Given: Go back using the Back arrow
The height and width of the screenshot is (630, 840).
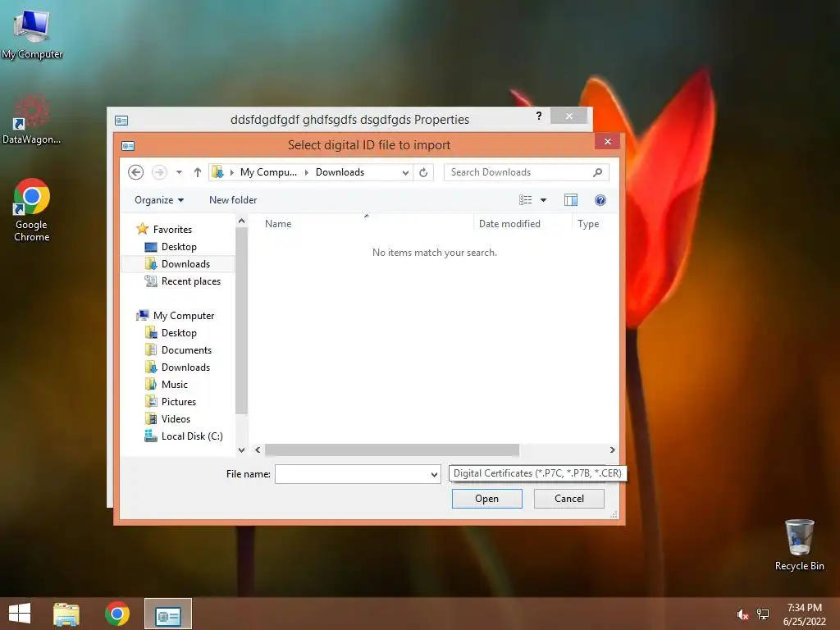Looking at the screenshot, I should 135,172.
